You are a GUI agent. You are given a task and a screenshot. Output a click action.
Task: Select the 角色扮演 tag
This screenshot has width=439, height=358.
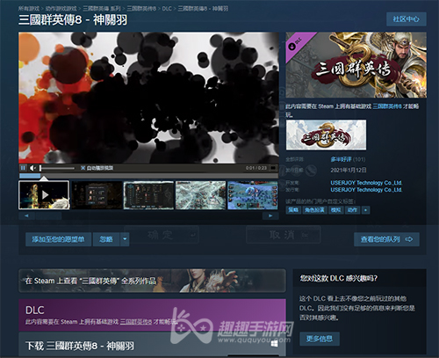point(314,210)
